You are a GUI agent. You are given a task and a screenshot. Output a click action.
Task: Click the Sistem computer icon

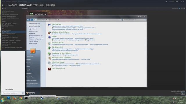[x=49, y=37]
